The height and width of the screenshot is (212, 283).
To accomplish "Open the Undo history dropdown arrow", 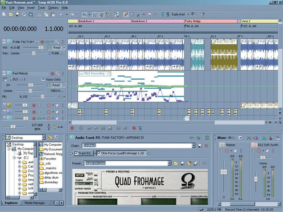I will 66,14.
